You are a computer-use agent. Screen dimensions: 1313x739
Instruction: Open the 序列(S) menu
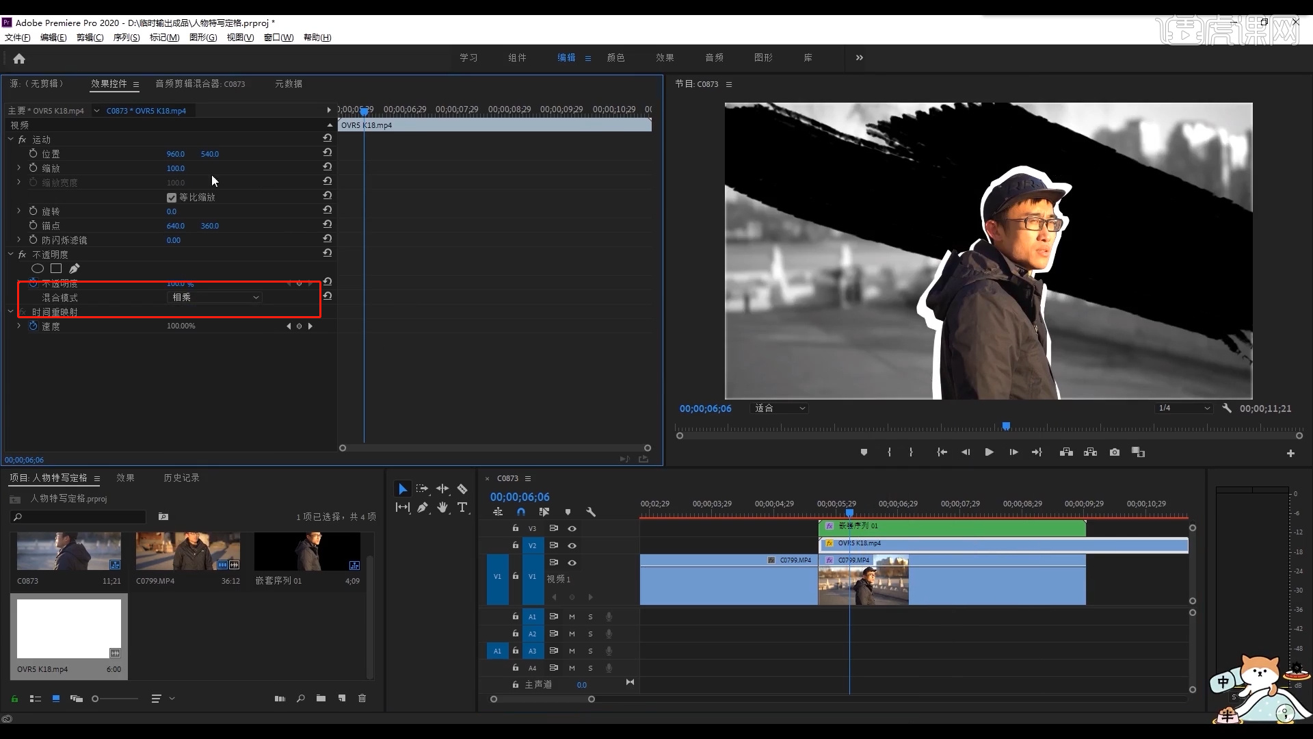[x=127, y=37]
